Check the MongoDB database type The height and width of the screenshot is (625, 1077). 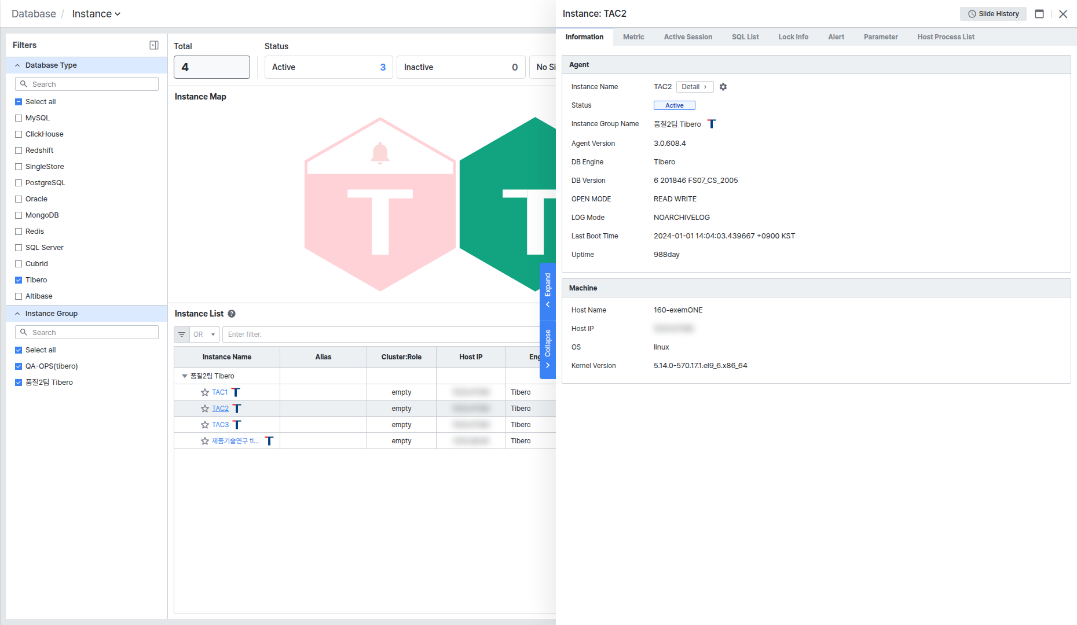tap(19, 215)
